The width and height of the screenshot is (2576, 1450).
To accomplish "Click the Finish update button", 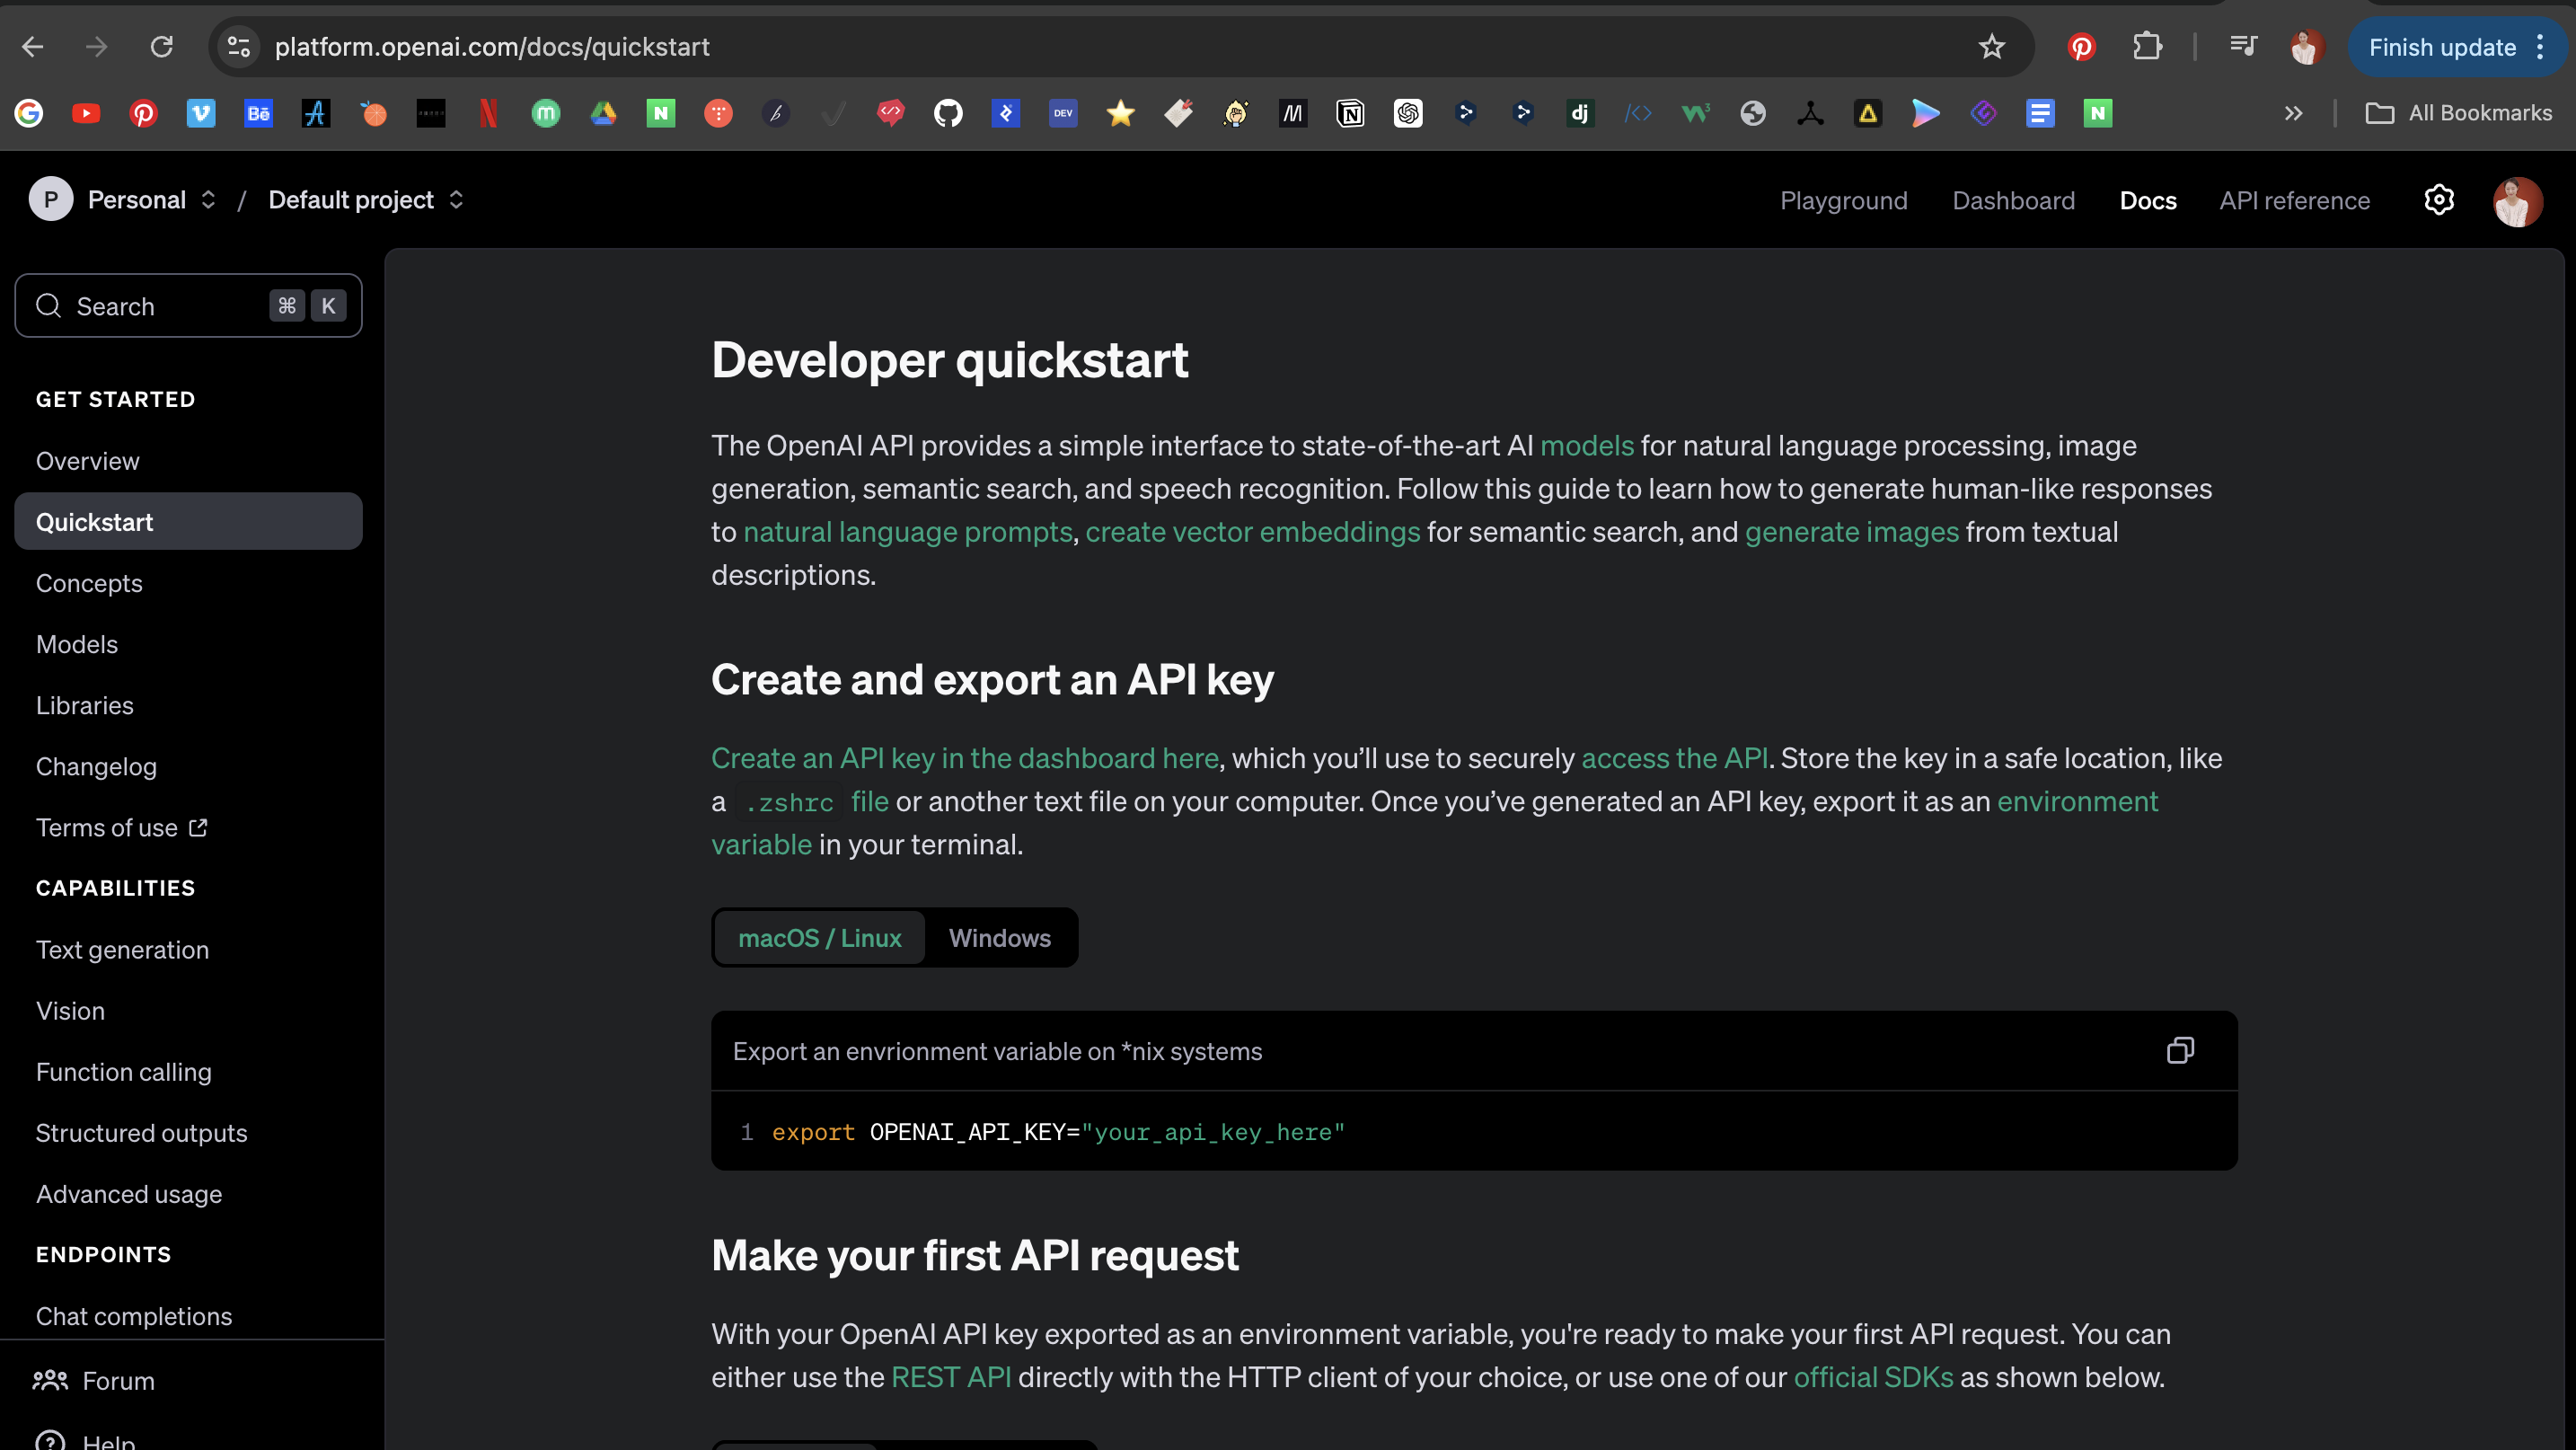I will 2441,47.
